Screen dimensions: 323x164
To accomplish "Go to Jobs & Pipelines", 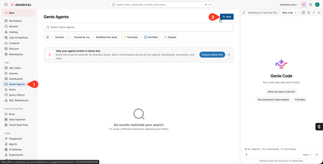I will click(x=19, y=38).
